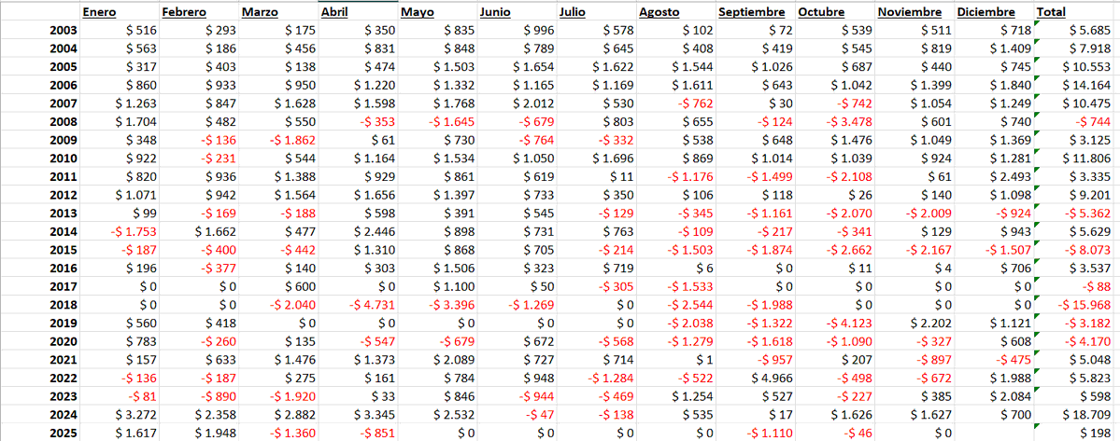1120x441 pixels.
Task: Select 2021 Mayo cell showing $ 2.089
Action: coord(438,360)
